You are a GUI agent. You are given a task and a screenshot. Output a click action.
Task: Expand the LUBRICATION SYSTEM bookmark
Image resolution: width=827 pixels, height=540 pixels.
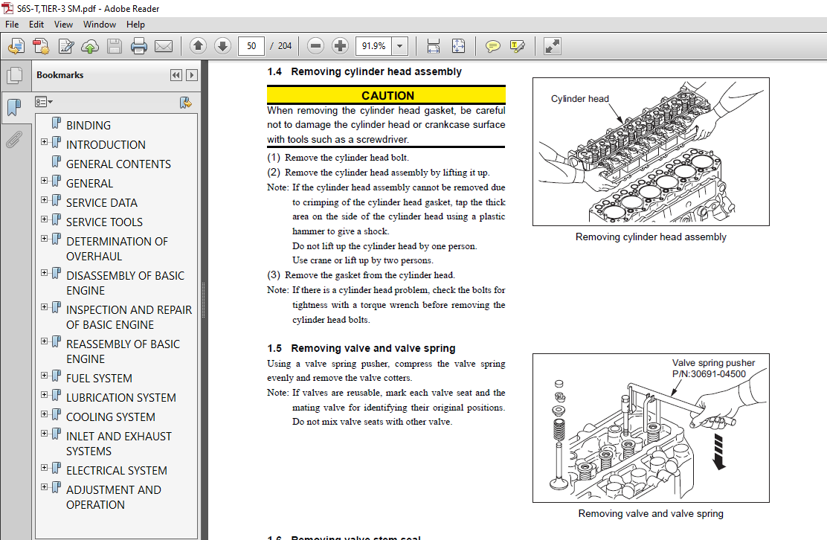45,394
